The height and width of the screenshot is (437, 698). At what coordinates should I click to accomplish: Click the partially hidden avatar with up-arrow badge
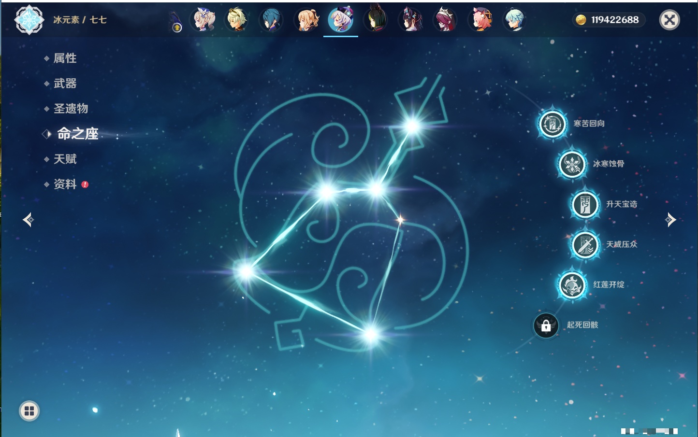pyautogui.click(x=175, y=22)
